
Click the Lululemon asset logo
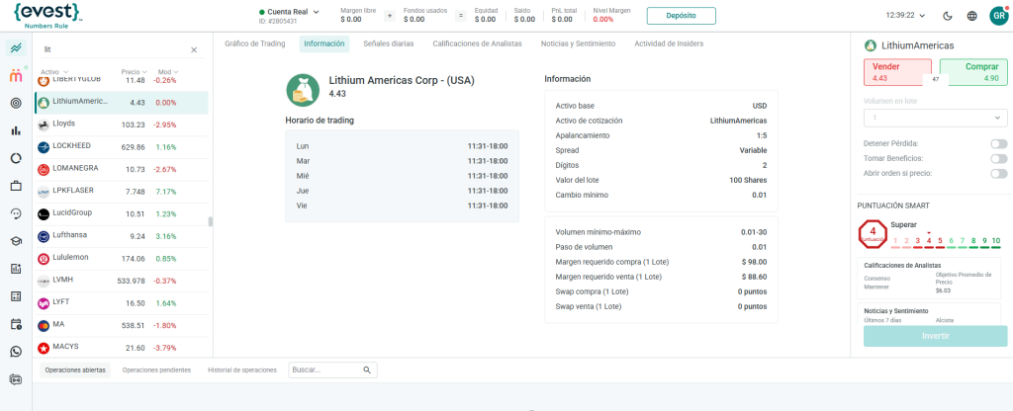tap(44, 259)
